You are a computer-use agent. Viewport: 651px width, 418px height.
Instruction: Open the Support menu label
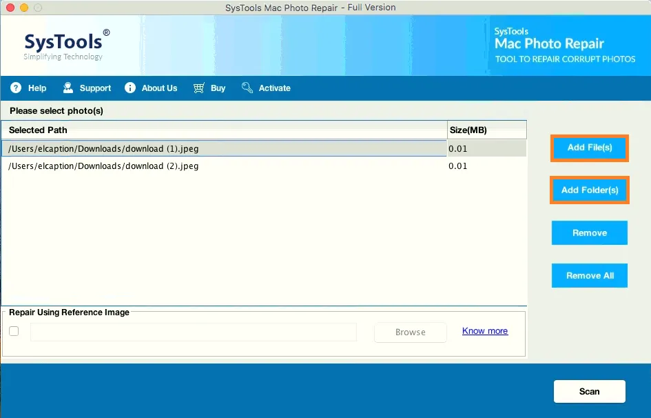[x=95, y=88]
